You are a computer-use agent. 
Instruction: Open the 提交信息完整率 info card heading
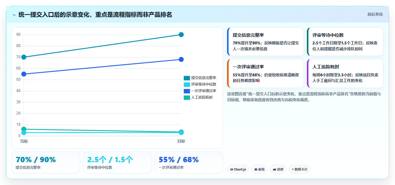[x=248, y=35]
